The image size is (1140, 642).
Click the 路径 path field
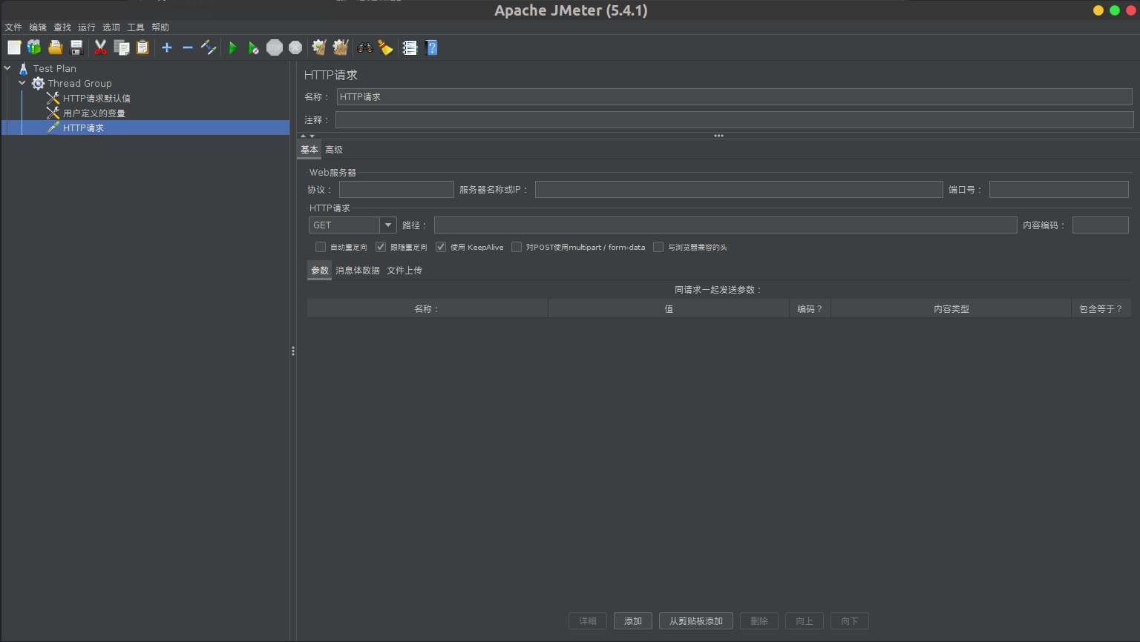(x=725, y=225)
